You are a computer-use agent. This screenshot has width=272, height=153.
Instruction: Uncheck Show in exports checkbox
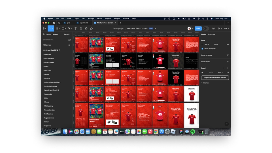pos(202,49)
